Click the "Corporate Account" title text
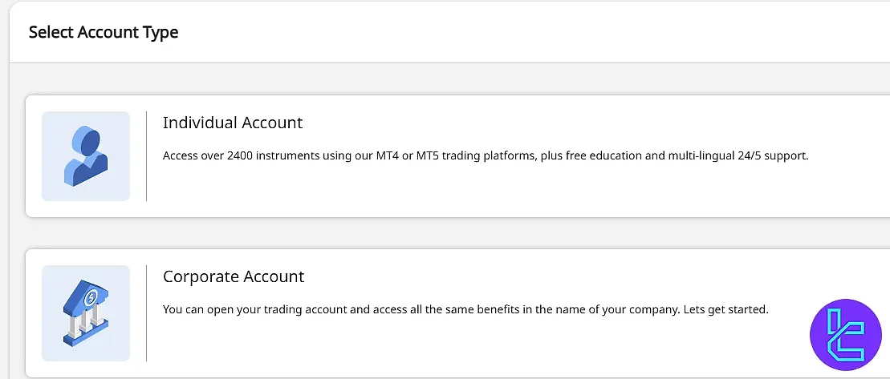Image resolution: width=890 pixels, height=379 pixels. pyautogui.click(x=234, y=276)
